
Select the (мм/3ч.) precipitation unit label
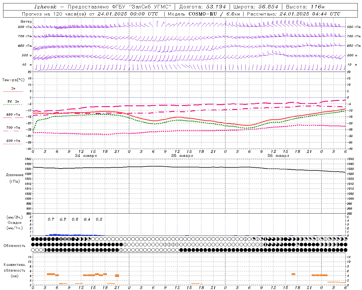tap(15, 217)
